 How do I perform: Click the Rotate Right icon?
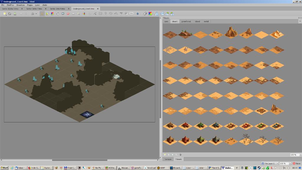pyautogui.click(x=172, y=14)
